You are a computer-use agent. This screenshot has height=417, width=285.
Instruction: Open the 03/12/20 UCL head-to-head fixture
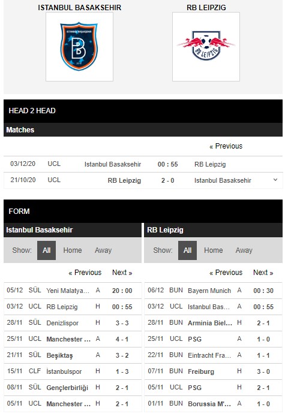(143, 164)
